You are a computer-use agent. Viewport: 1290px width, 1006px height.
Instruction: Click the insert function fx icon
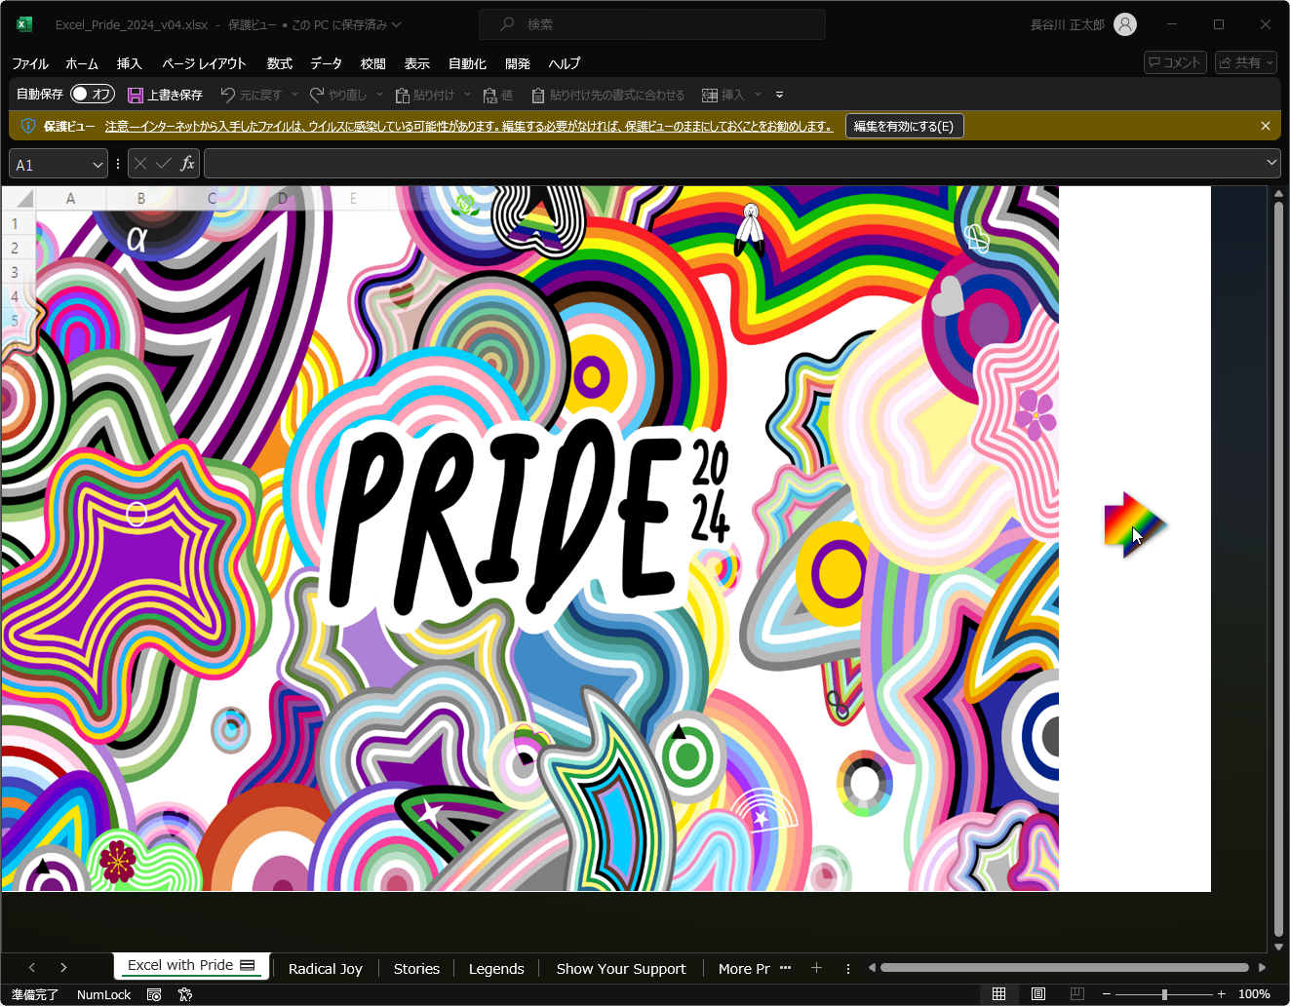pyautogui.click(x=187, y=164)
